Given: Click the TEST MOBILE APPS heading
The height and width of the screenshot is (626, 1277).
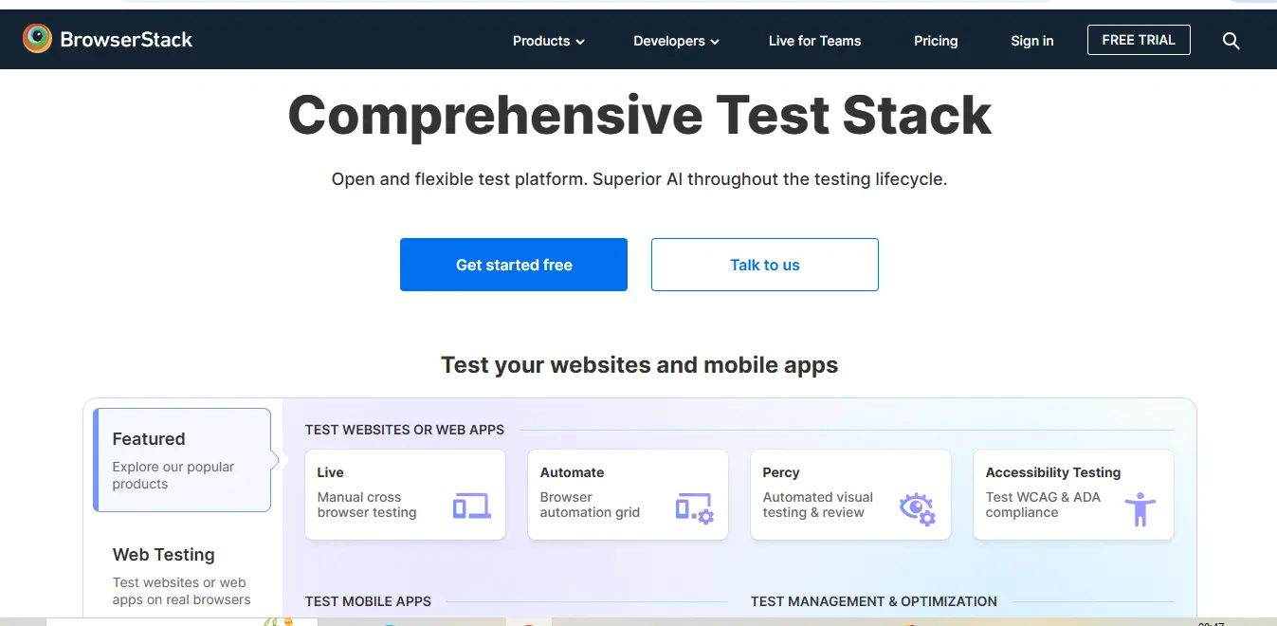Looking at the screenshot, I should pyautogui.click(x=368, y=601).
